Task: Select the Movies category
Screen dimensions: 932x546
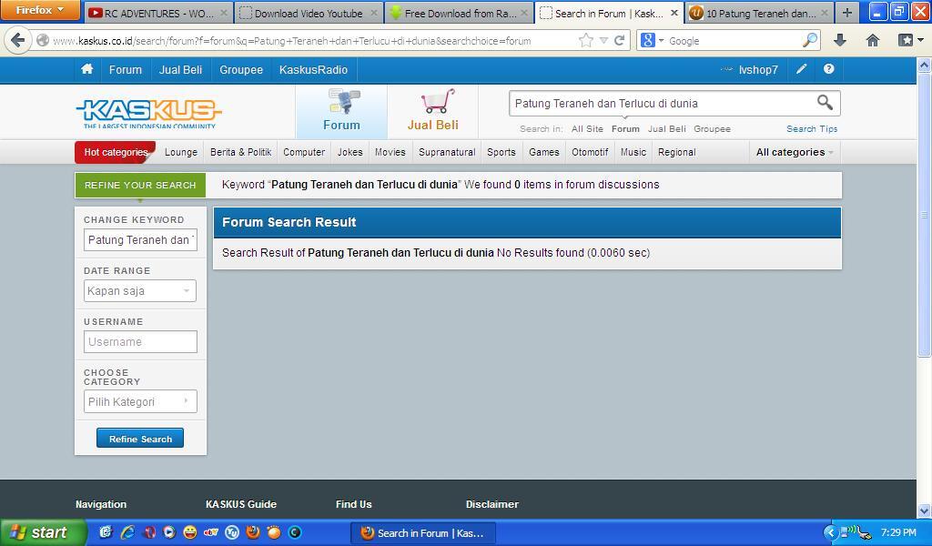Action: click(x=390, y=152)
